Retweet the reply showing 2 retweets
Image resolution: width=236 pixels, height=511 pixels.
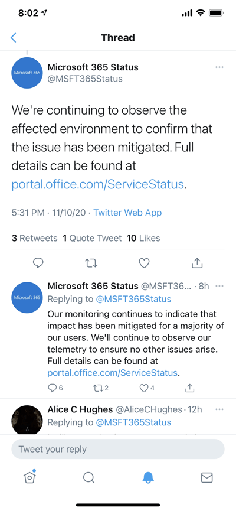pyautogui.click(x=100, y=388)
